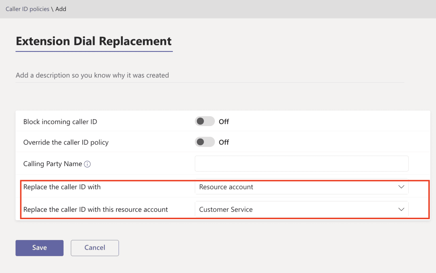Open the Customer Service resource account list
The height and width of the screenshot is (273, 436).
(x=301, y=209)
